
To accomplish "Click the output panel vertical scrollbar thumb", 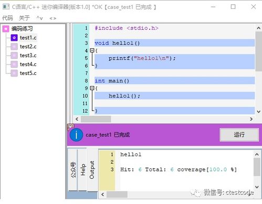I will click(x=257, y=167).
